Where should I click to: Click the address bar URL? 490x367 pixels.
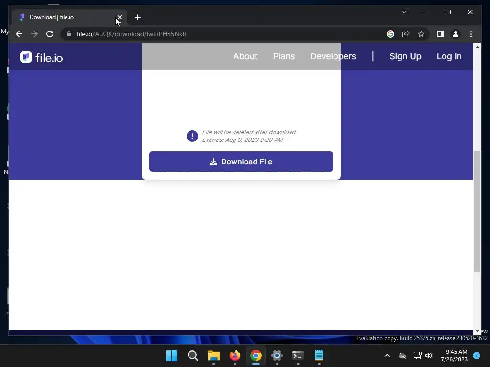[131, 34]
